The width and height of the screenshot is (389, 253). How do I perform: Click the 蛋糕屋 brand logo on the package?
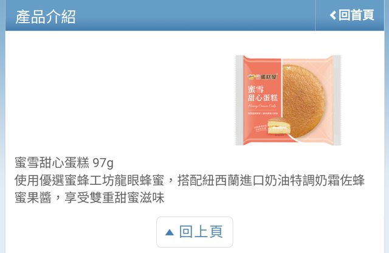263,77
